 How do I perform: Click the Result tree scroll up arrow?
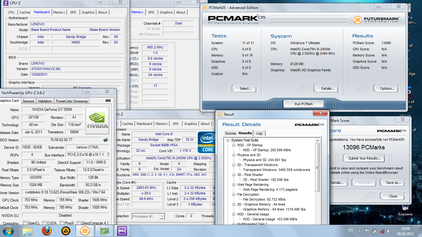318,141
